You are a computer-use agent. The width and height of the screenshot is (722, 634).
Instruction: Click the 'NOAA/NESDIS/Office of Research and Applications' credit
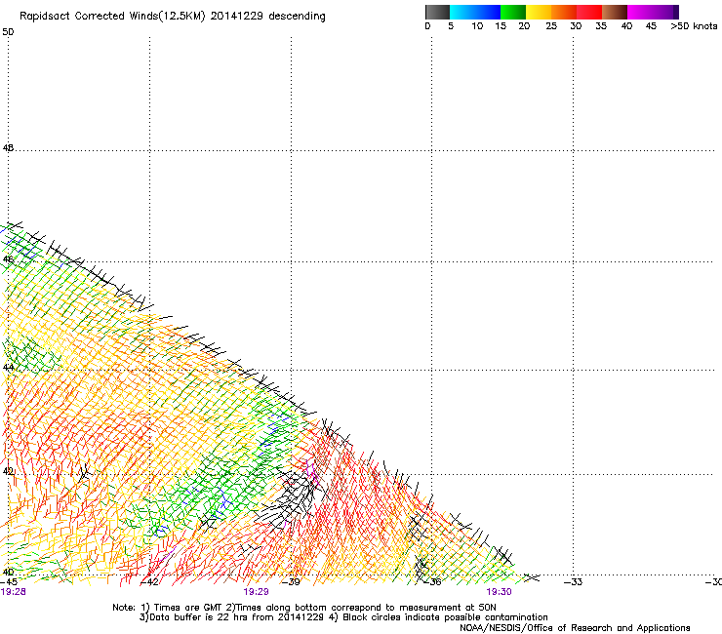pyautogui.click(x=575, y=628)
